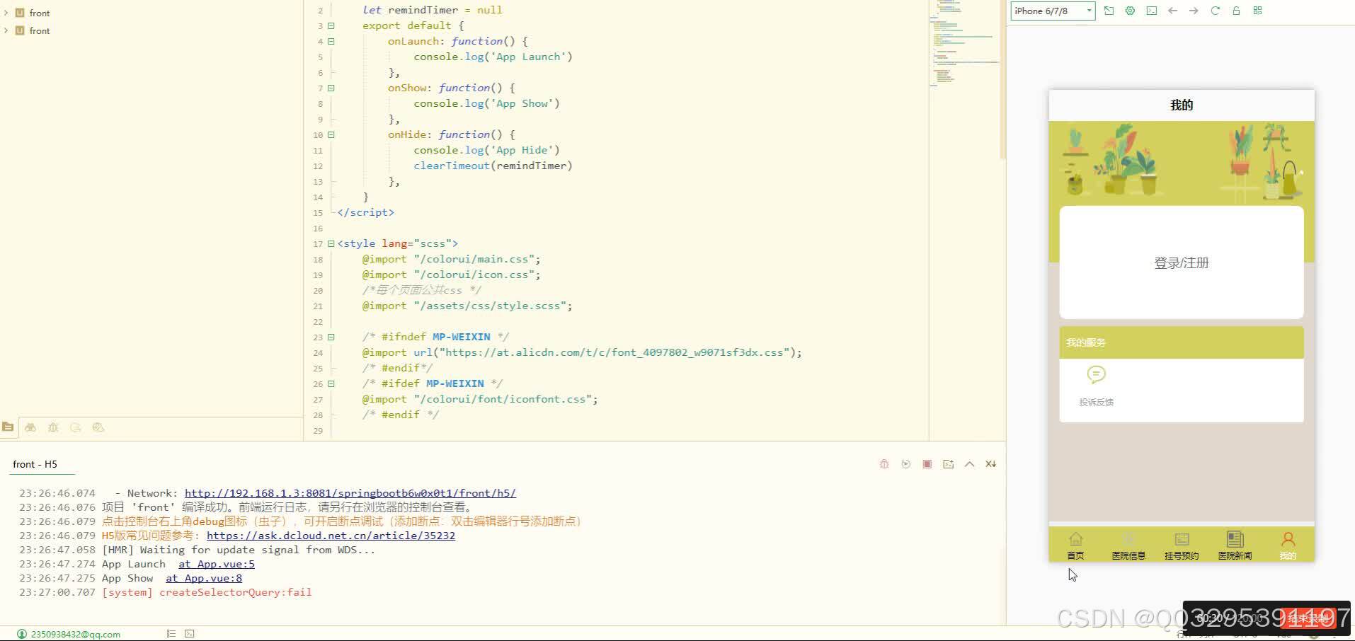The image size is (1355, 641).
Task: Select the front - H5 console tab
Action: pyautogui.click(x=35, y=464)
